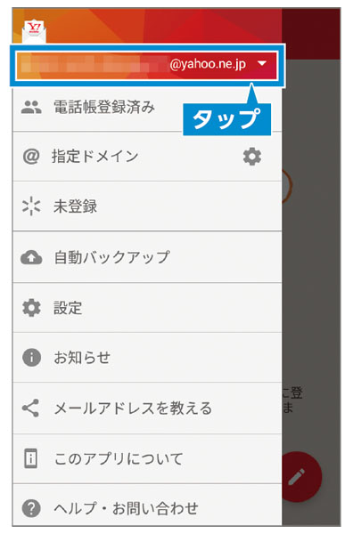
Task: Click the gear icon beside 設定
Action: [x=31, y=308]
